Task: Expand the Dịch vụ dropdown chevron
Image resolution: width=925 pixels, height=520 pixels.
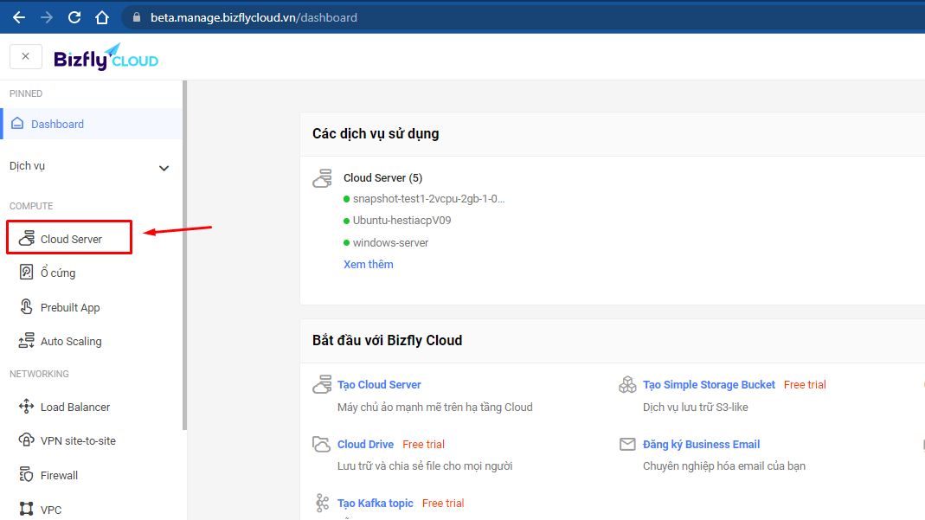Action: point(164,168)
